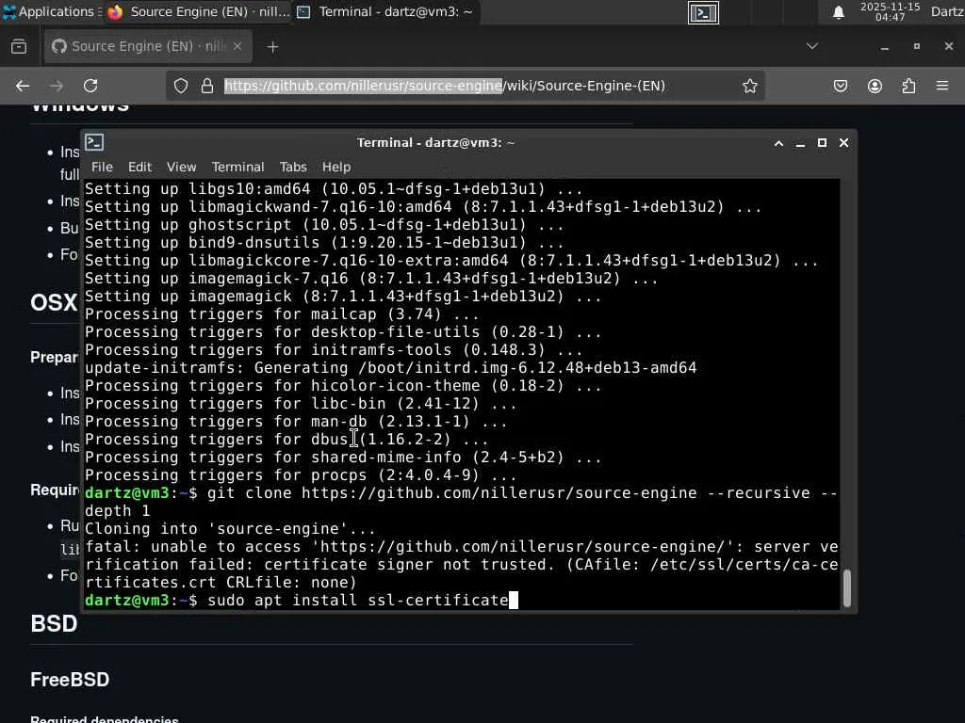Click the 'sudo apt install ssl-certificate' command line

pyautogui.click(x=303, y=600)
